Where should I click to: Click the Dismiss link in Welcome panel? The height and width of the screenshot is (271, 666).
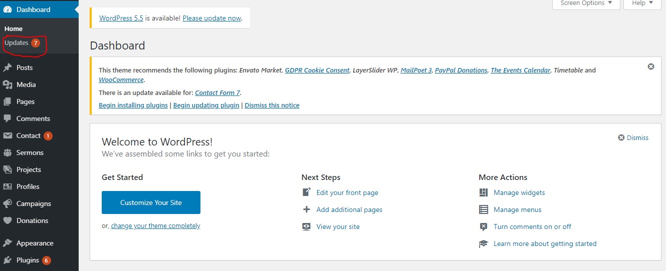point(637,137)
